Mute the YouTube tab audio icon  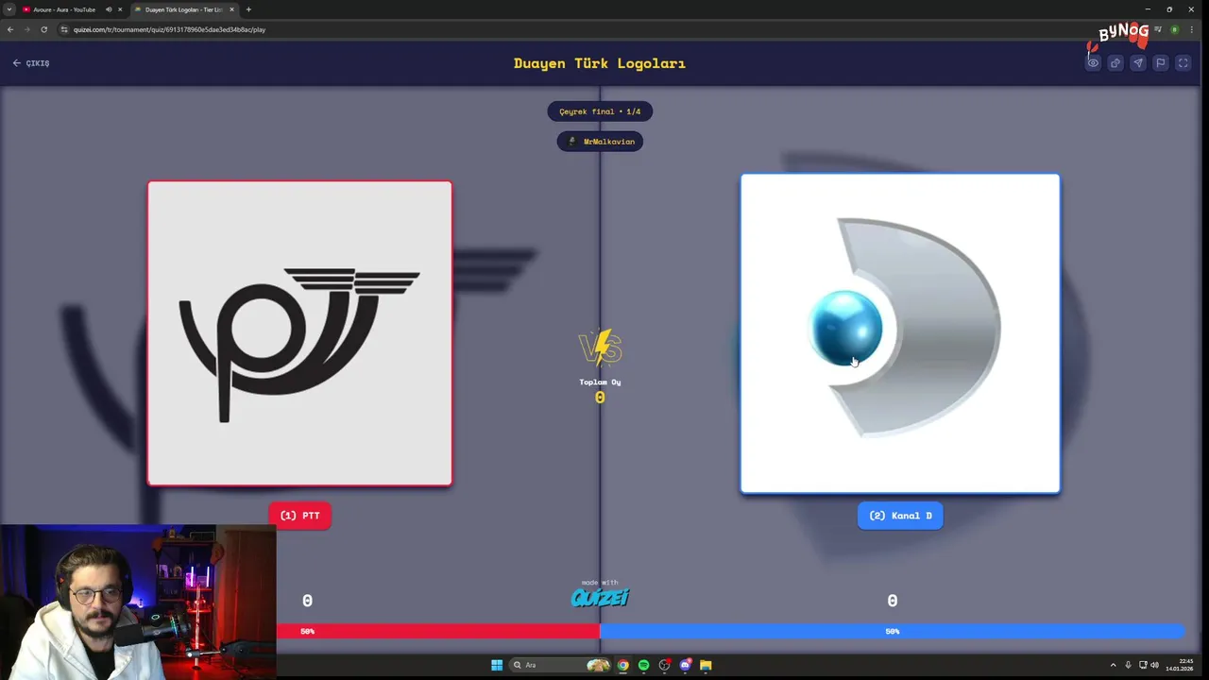coord(109,9)
